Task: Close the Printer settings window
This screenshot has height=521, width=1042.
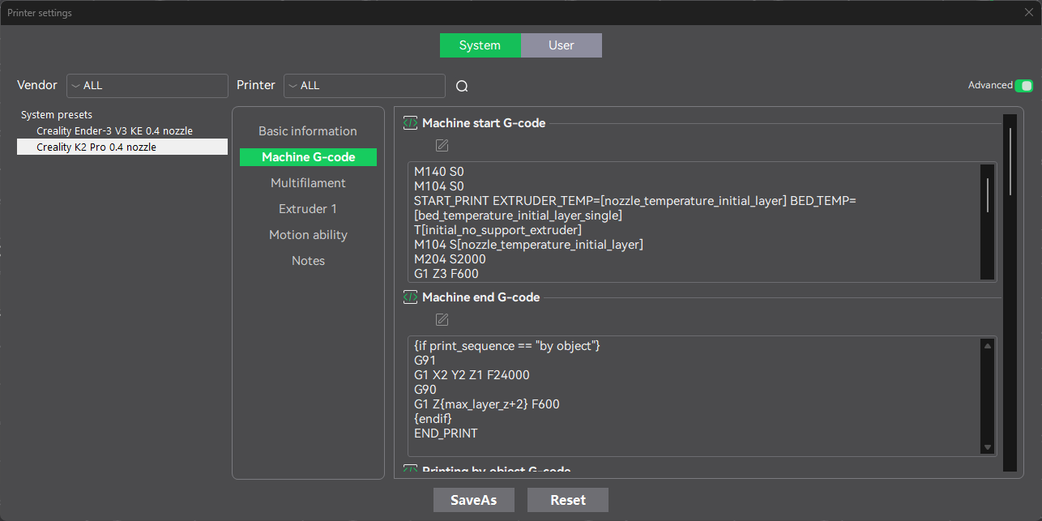Action: pyautogui.click(x=1028, y=12)
